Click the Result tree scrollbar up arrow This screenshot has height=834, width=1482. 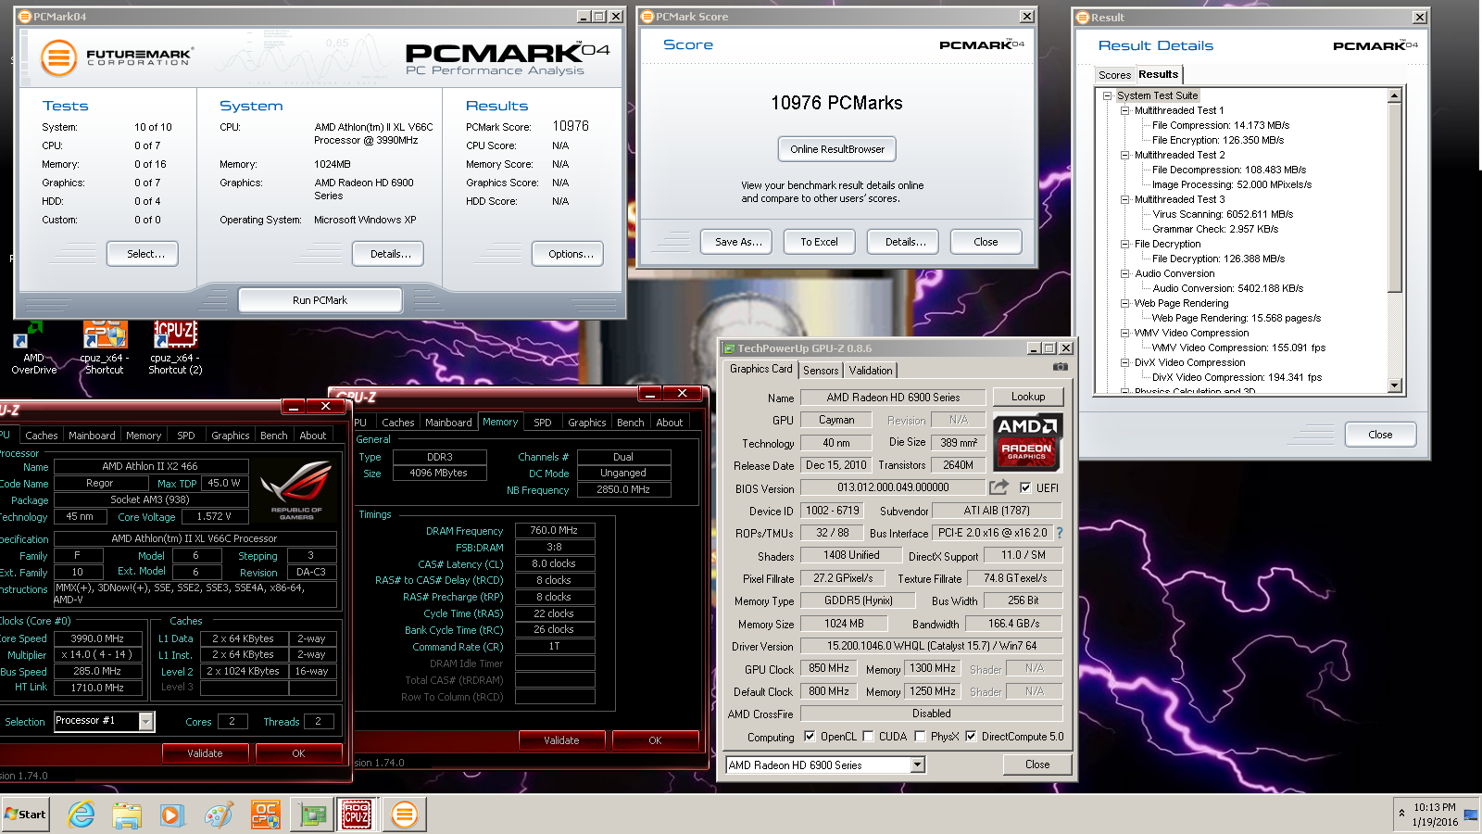coord(1395,95)
